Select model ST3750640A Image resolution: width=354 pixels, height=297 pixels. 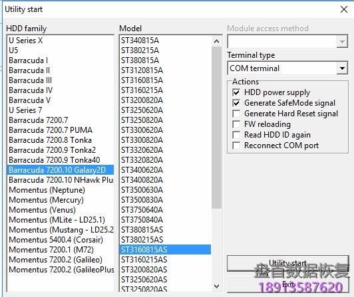click(166, 210)
